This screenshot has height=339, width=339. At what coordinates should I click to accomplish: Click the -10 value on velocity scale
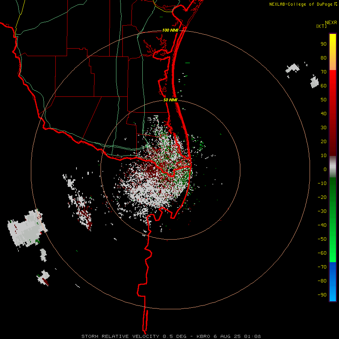coord(322,183)
